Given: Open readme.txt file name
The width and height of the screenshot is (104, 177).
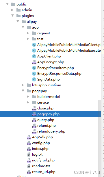Looking at the screenshot, I should (x=41, y=166).
